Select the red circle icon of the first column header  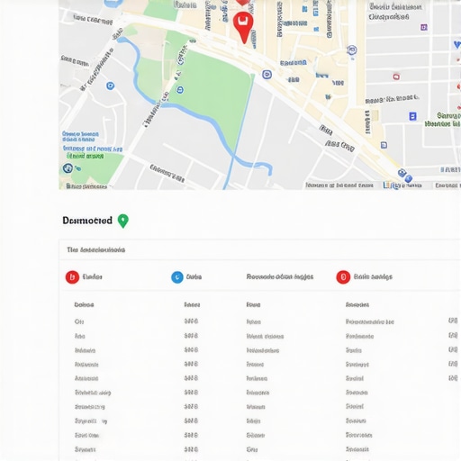tap(72, 277)
